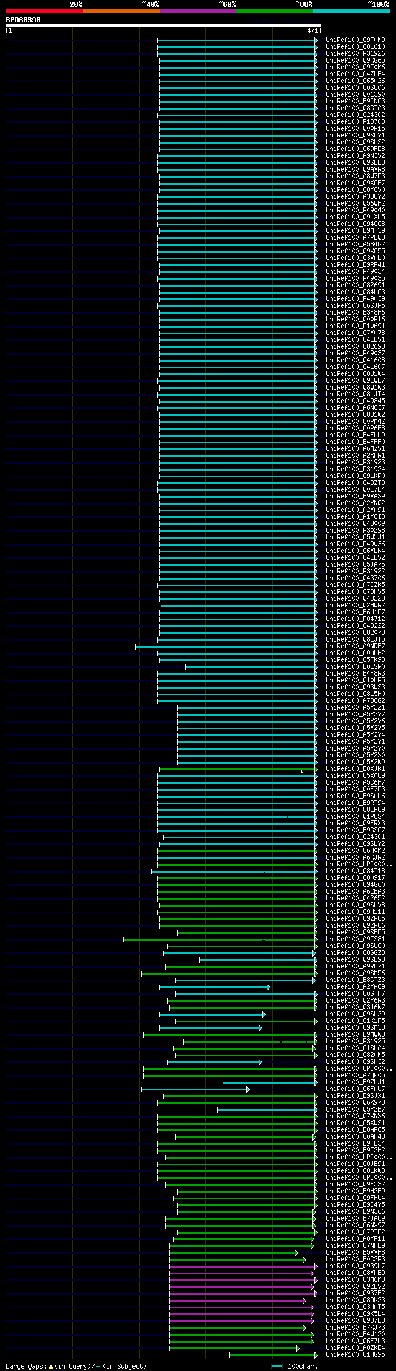Screen dimensions: 396x1371
Task: Select the UniRef100_Q41608 label
Action: (x=355, y=360)
